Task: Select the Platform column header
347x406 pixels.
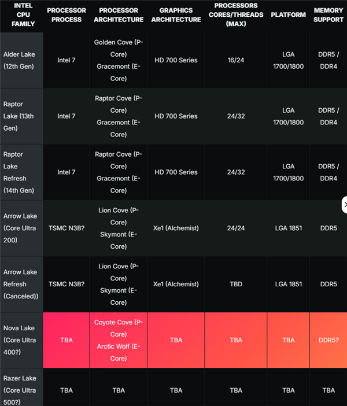Action: click(x=288, y=15)
